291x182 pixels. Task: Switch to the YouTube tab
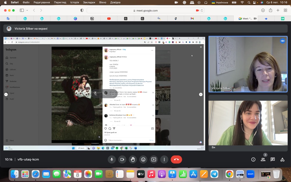coord(109,19)
